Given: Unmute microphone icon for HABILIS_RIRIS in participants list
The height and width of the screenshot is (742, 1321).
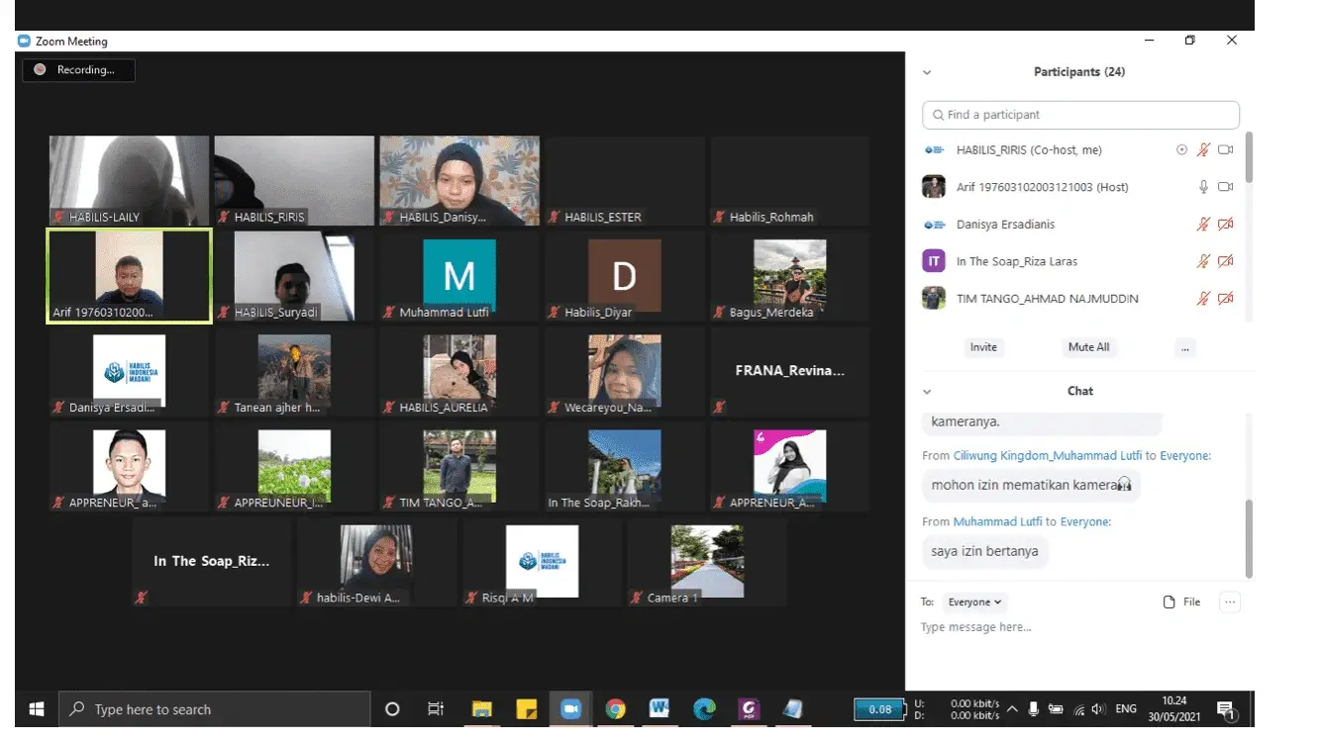Looking at the screenshot, I should point(1203,150).
